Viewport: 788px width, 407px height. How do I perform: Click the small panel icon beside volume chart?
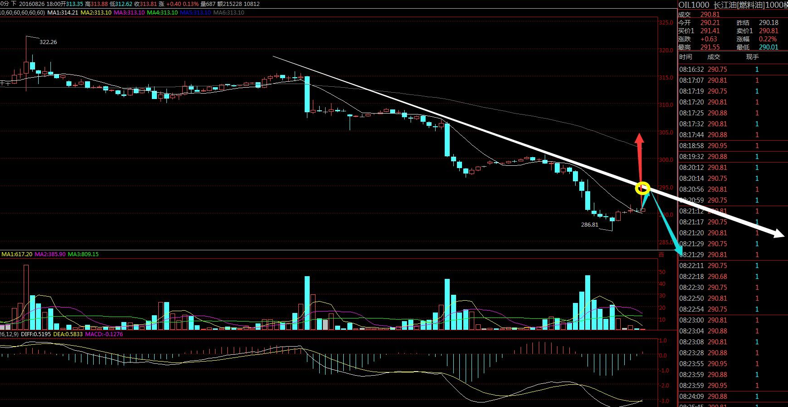click(661, 254)
